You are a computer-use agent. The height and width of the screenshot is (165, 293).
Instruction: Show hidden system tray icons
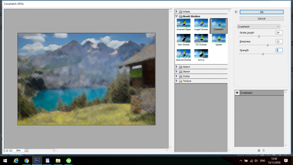point(241,161)
